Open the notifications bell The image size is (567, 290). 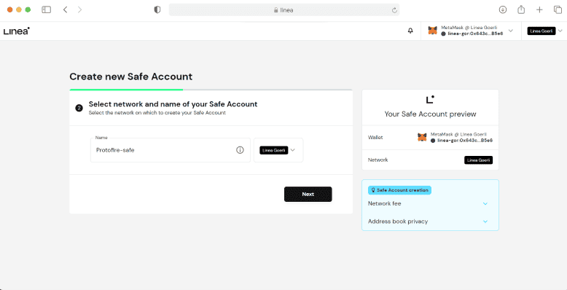pyautogui.click(x=410, y=31)
